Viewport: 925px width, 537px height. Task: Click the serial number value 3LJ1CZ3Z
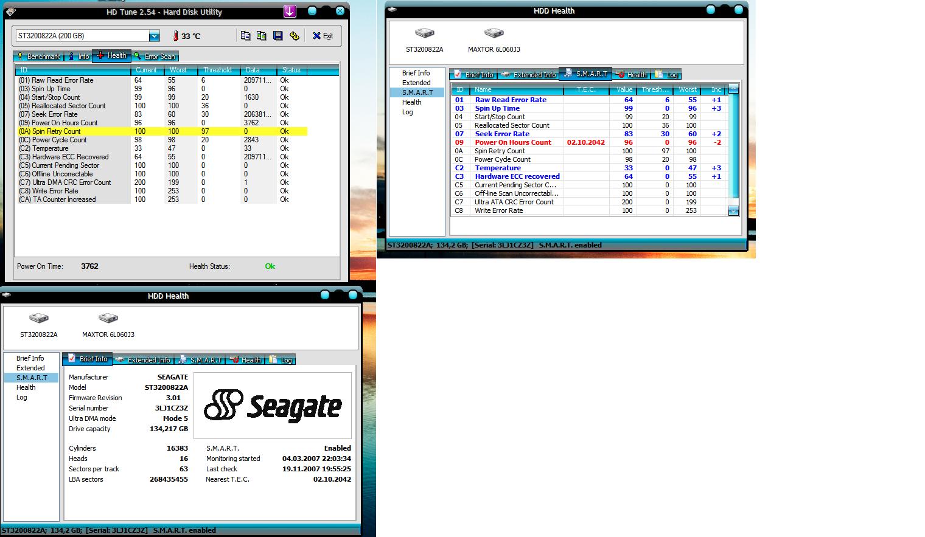[x=172, y=408]
